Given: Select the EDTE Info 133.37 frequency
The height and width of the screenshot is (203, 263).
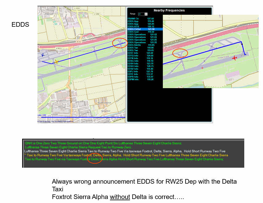Looking at the screenshot, I should point(140,74).
